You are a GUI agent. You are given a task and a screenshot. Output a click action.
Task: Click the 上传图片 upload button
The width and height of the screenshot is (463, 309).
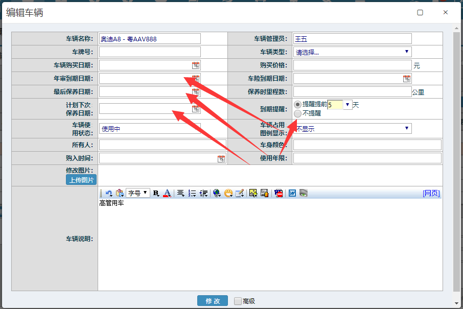point(81,180)
